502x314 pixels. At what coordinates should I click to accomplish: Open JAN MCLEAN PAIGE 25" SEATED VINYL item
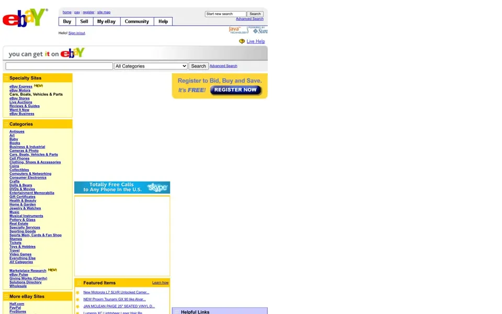(x=119, y=306)
